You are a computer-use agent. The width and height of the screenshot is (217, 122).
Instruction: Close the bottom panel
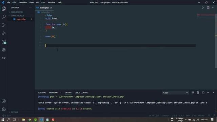tap(213, 93)
